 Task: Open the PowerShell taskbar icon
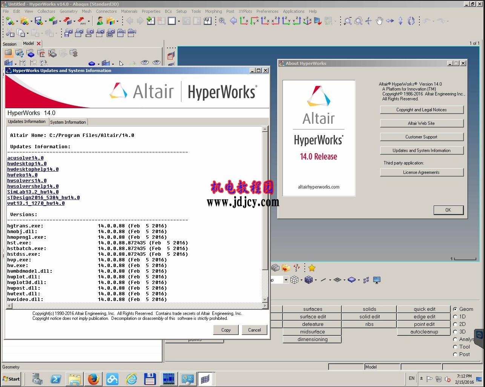pyautogui.click(x=56, y=379)
